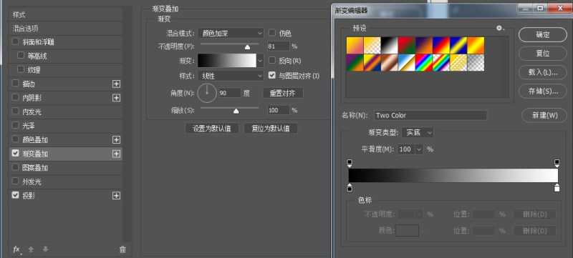Select the 光泽 effect row

[66, 126]
